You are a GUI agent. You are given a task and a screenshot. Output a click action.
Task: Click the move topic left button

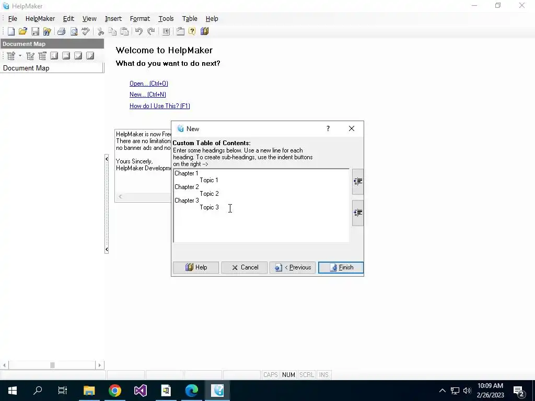[x=54, y=55]
